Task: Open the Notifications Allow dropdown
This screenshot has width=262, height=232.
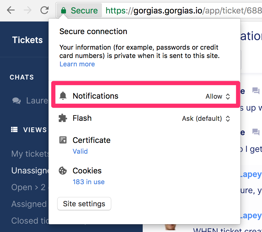Action: 218,96
